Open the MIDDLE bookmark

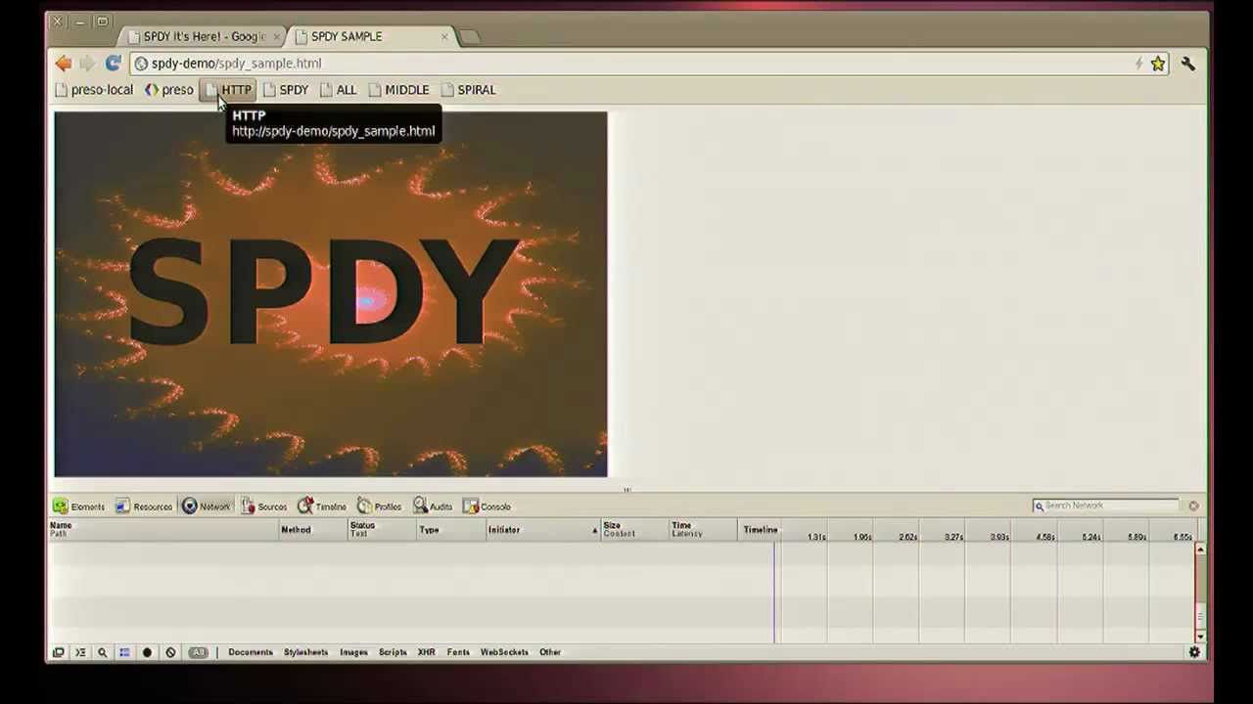399,90
